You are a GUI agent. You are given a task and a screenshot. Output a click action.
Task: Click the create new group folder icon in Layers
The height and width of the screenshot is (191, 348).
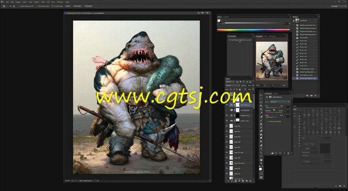click(243, 181)
